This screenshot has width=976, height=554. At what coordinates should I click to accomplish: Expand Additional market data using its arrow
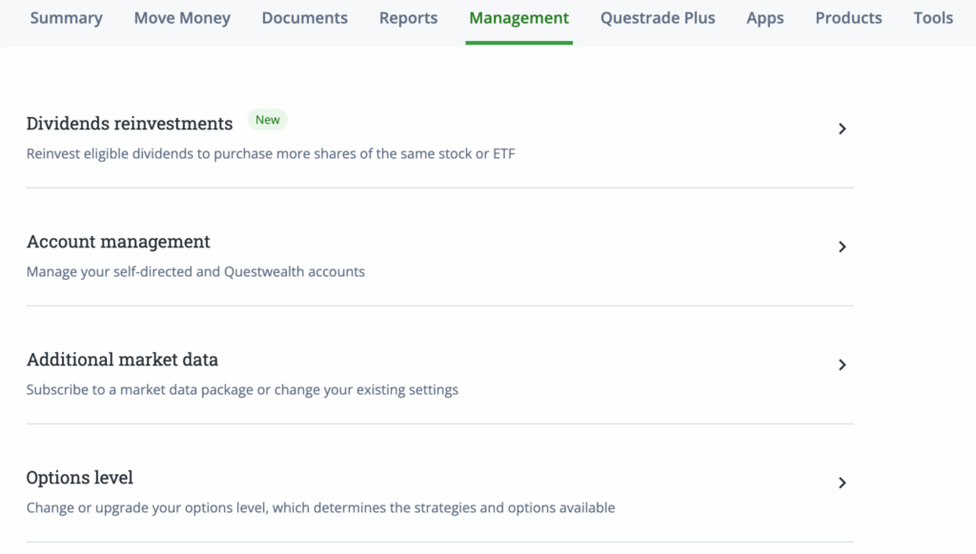[x=842, y=365]
